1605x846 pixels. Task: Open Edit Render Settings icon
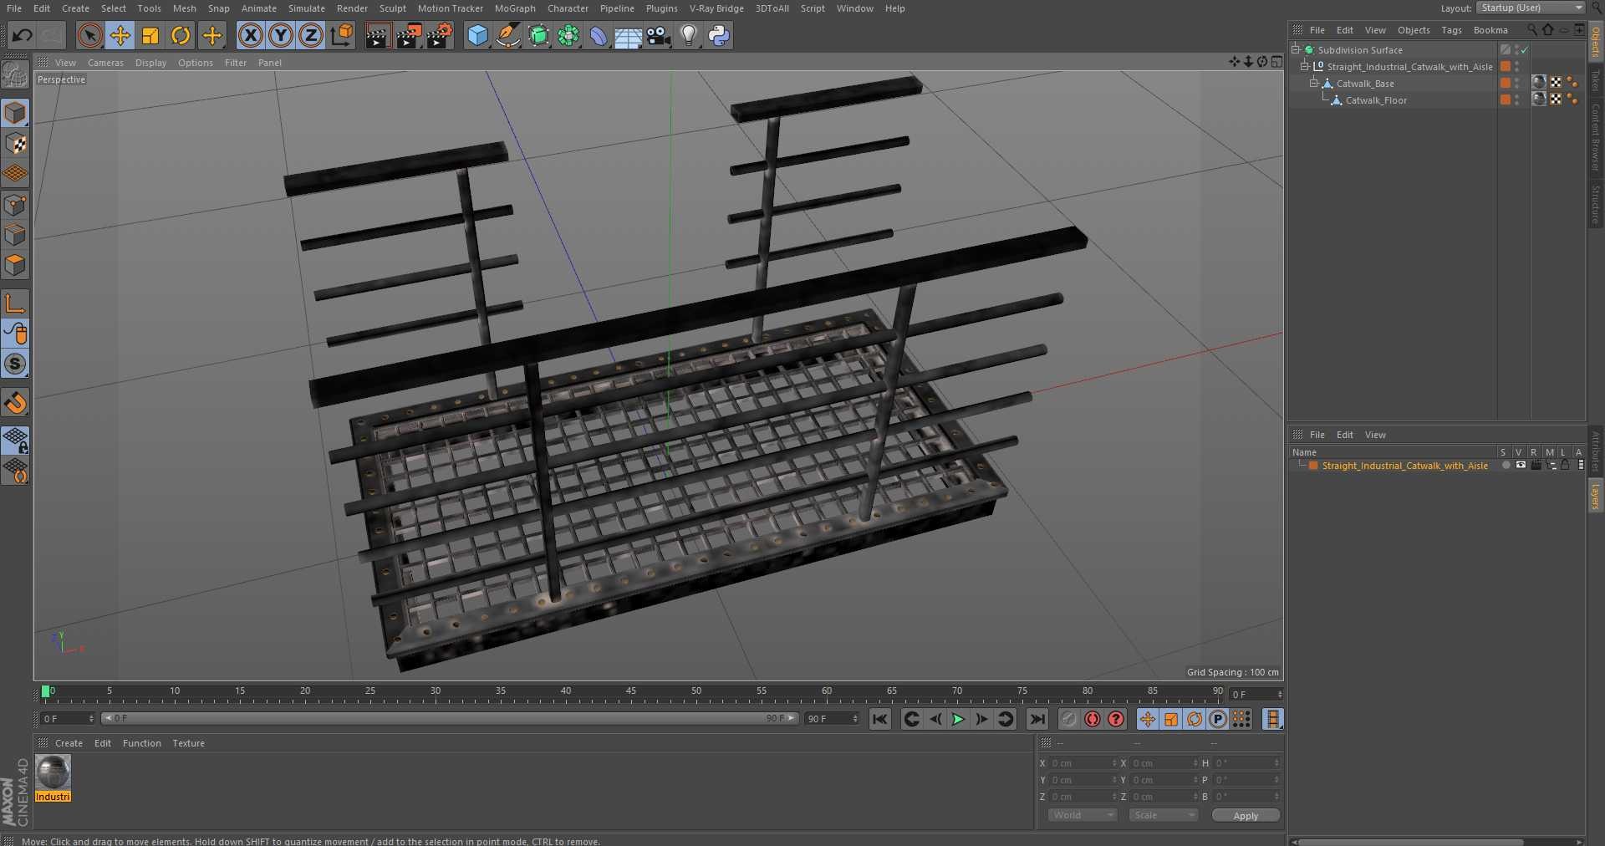[x=440, y=35]
